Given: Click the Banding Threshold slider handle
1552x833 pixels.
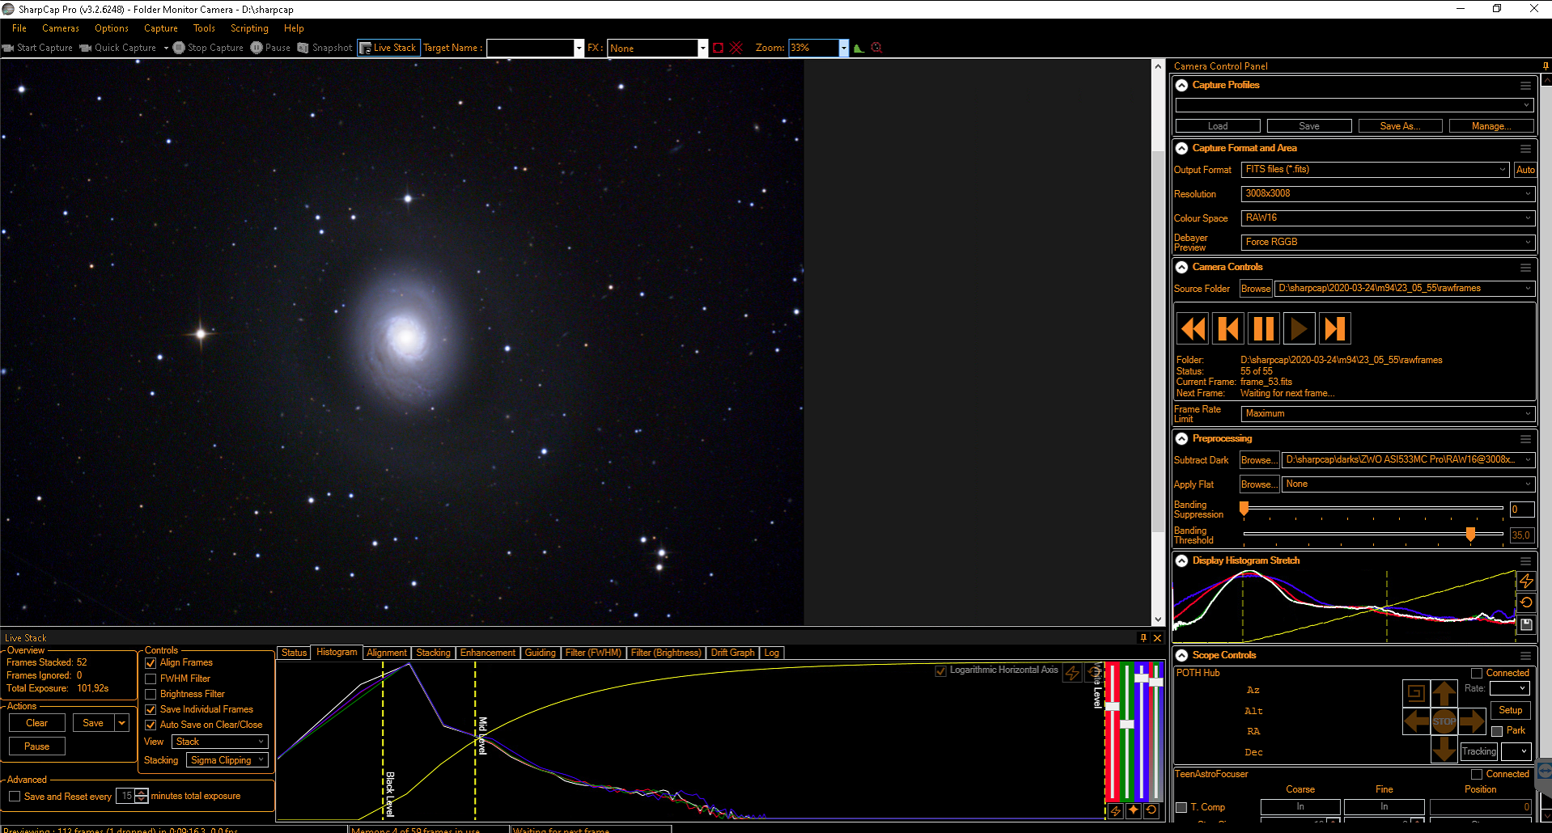Looking at the screenshot, I should 1471,534.
